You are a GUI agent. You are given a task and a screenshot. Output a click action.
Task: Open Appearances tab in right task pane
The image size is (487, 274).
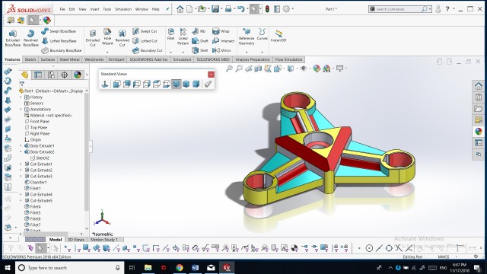[479, 131]
